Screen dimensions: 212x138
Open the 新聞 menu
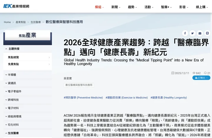pyautogui.click(x=116, y=7)
